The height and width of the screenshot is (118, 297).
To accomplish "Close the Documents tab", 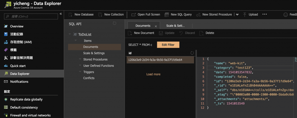I will (x=156, y=26).
